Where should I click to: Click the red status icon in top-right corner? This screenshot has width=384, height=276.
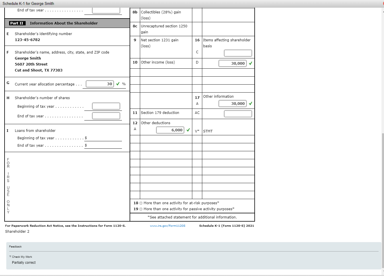point(383,3)
